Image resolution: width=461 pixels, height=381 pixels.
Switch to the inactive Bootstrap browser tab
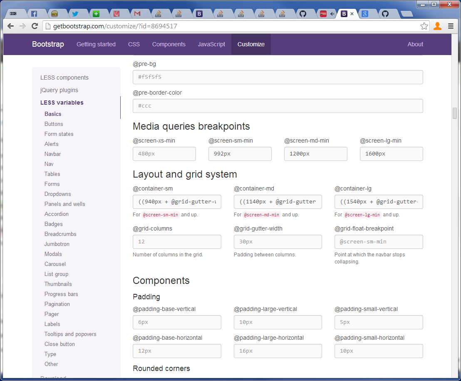pyautogui.click(x=199, y=14)
